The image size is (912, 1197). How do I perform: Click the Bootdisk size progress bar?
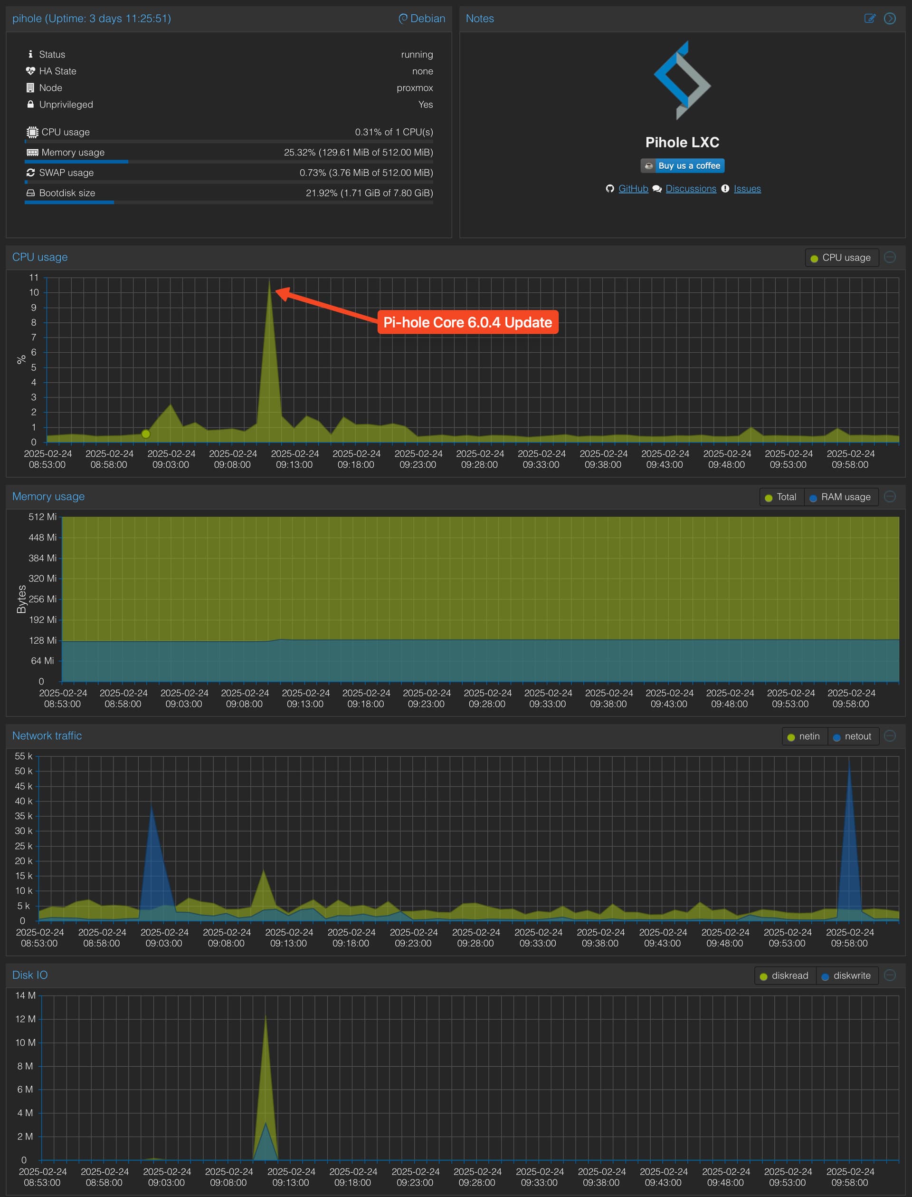[x=228, y=202]
